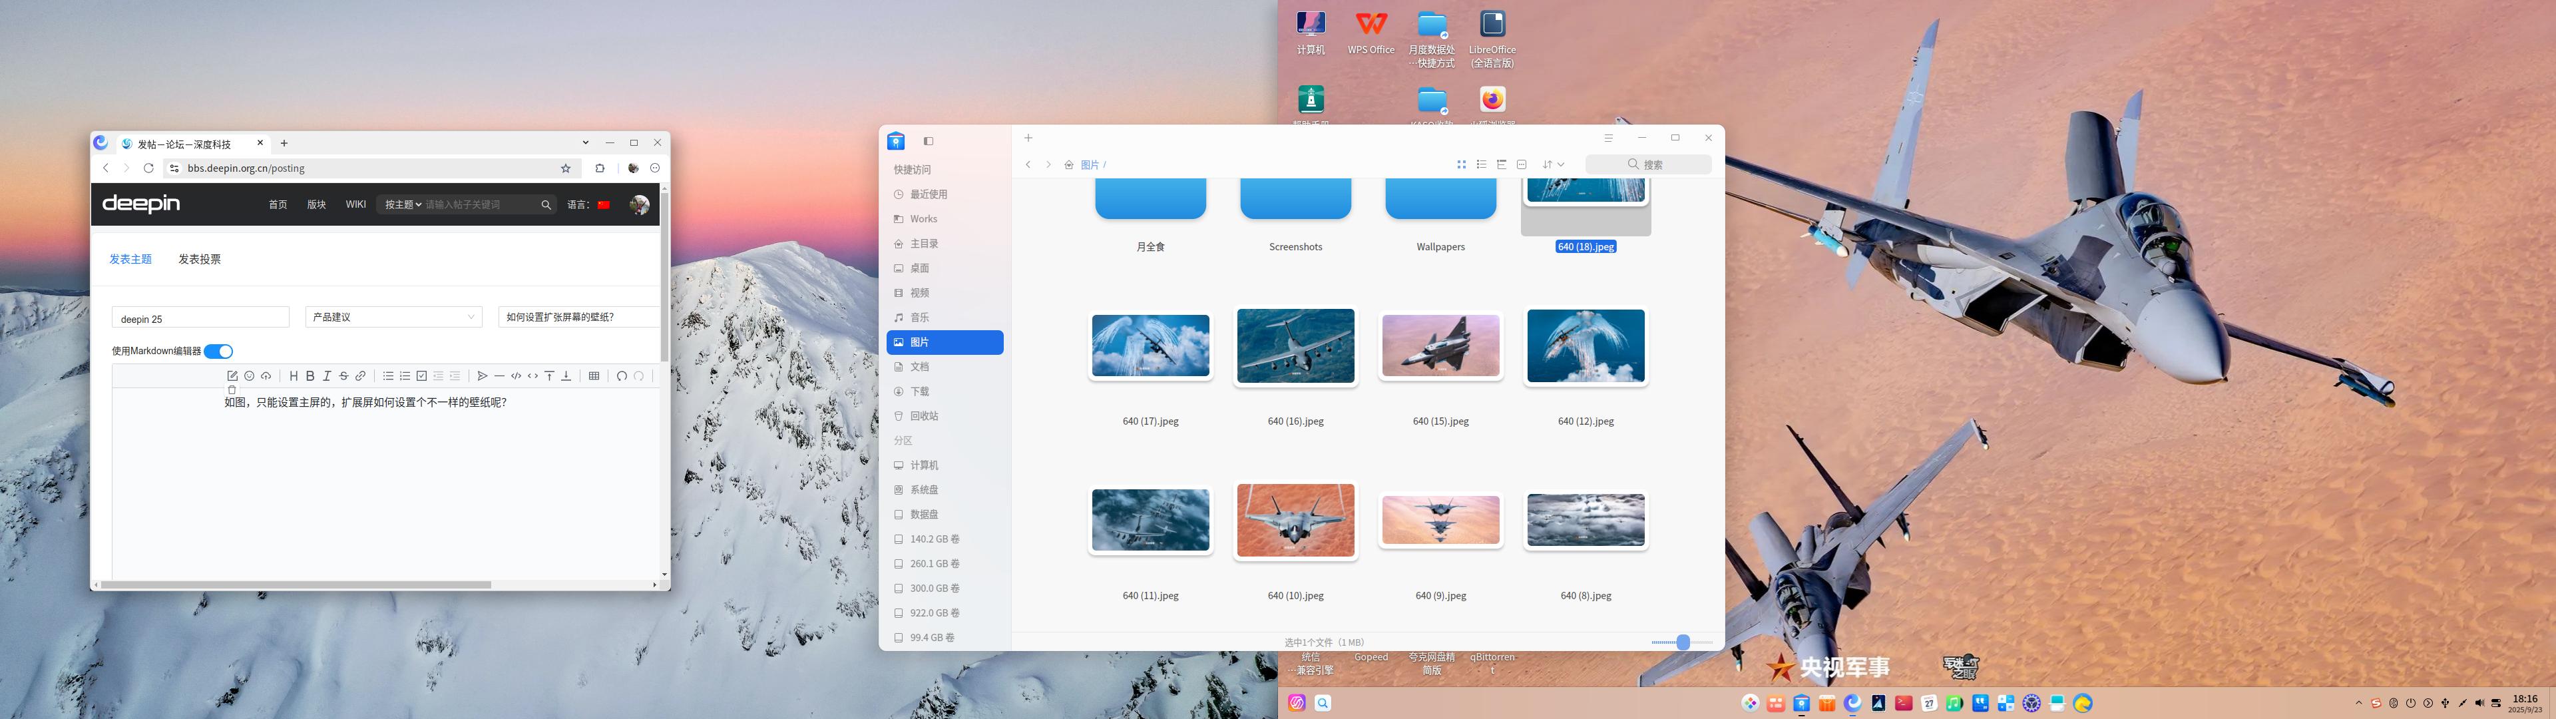Toggle the 使用Markdown编辑器 switch
This screenshot has width=2556, height=719.
click(218, 352)
